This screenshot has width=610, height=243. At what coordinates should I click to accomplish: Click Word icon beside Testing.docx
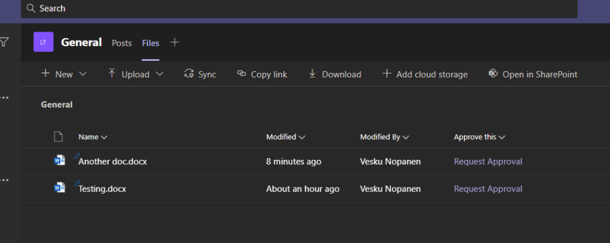point(60,188)
